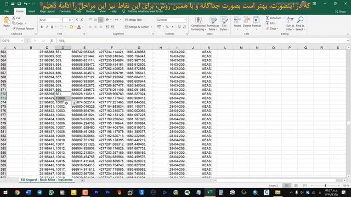Image resolution: width=351 pixels, height=197 pixels.
Task: Open the General number format dropdown
Action: coord(185,20)
